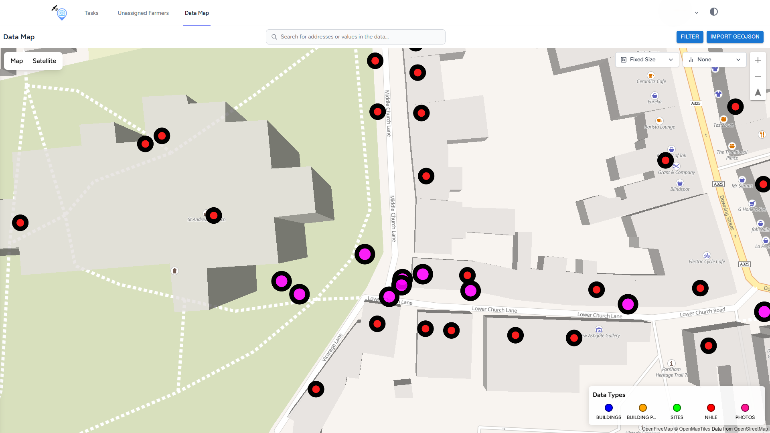Zoom in with the plus icon

pyautogui.click(x=758, y=60)
